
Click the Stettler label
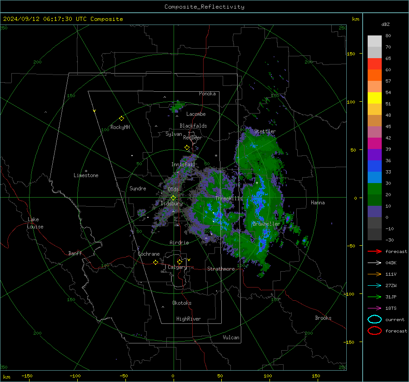[x=265, y=131]
